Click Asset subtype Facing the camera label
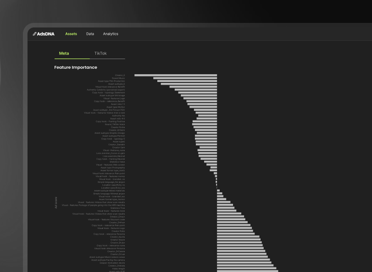 click(108, 260)
